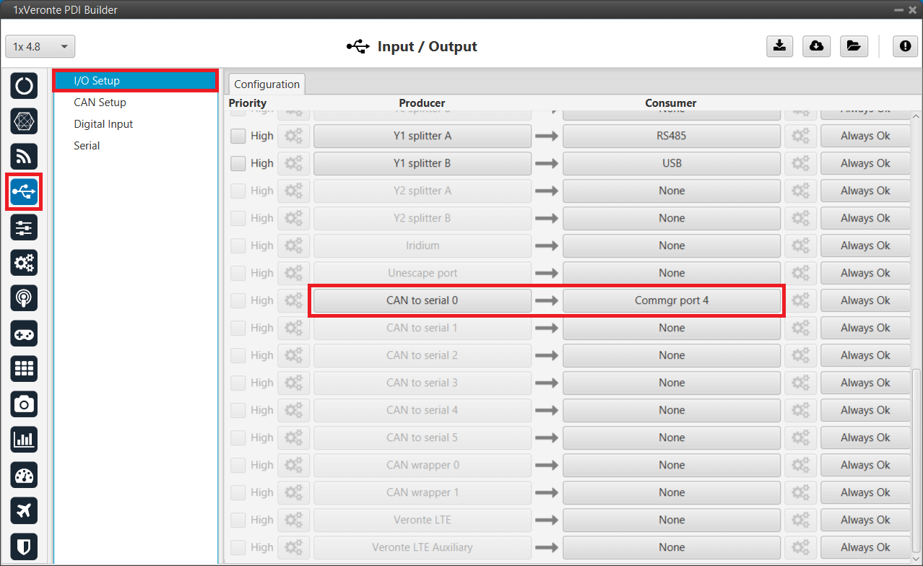Click Always Ok button in RS485 row
923x566 pixels.
pos(864,136)
